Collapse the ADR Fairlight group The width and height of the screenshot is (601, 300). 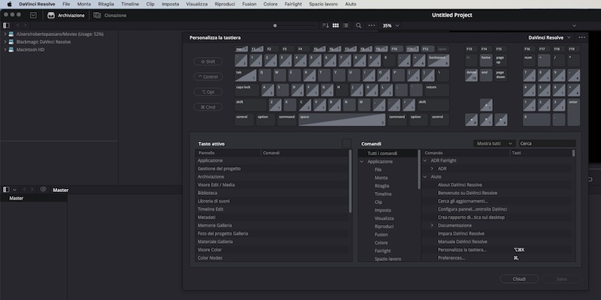click(424, 160)
